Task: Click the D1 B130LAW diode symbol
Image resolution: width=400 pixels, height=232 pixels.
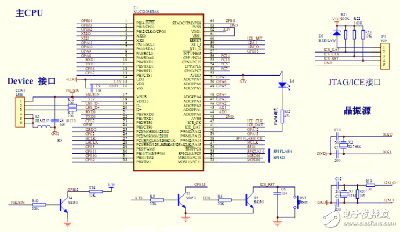Action: 337,35
